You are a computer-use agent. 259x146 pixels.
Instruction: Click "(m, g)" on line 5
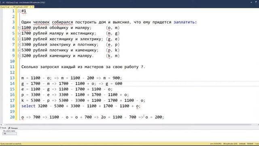point(113,33)
